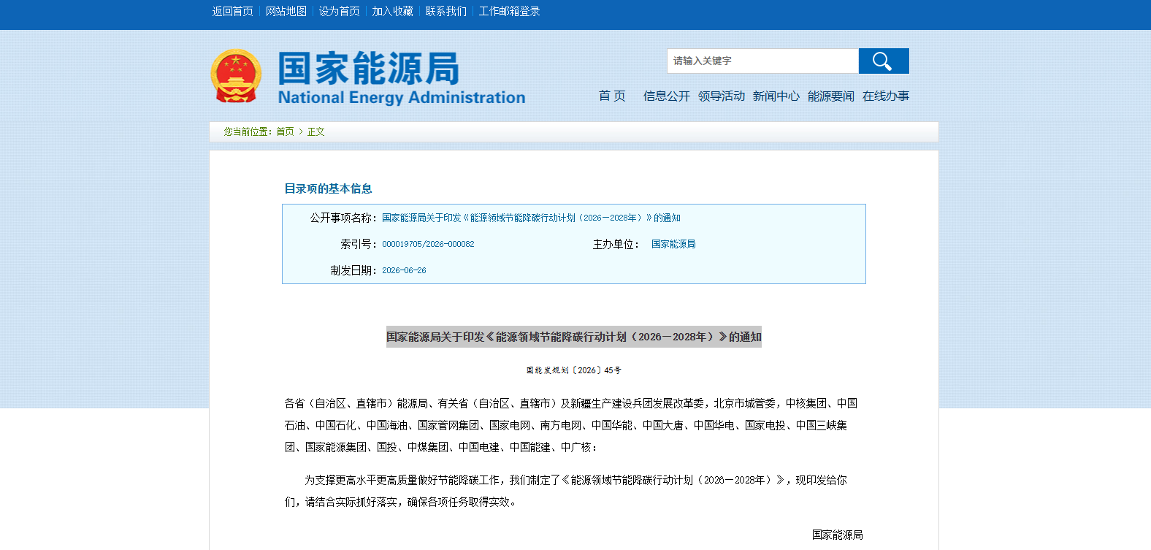Open 在线办事 navigation menu
This screenshot has height=550, width=1151.
(x=886, y=96)
